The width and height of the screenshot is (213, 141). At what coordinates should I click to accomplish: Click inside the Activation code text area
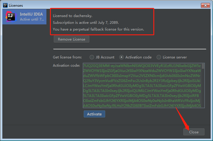(x=144, y=85)
